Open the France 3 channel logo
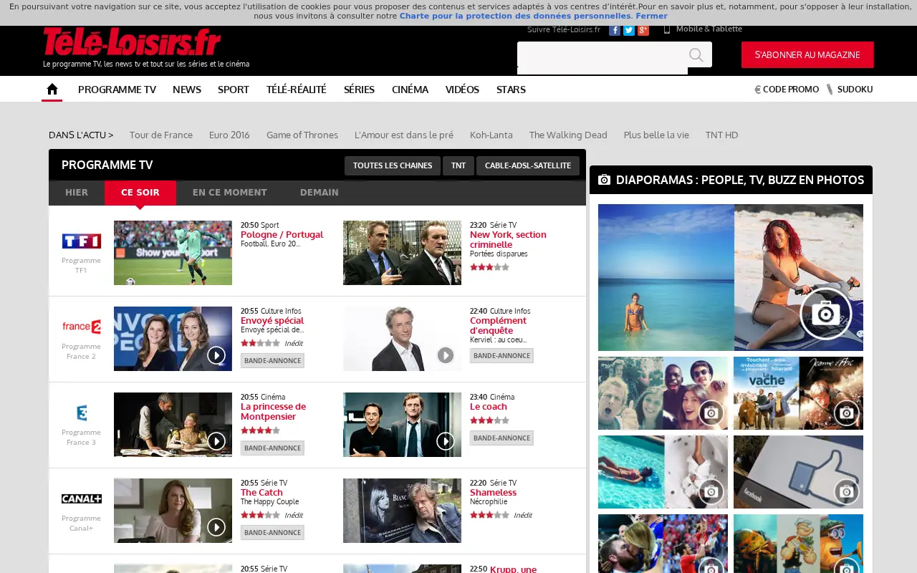 (81, 413)
